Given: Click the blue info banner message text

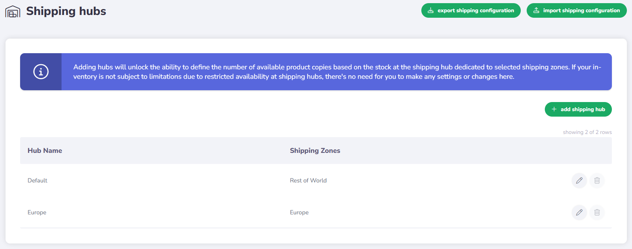Looking at the screenshot, I should pos(337,72).
